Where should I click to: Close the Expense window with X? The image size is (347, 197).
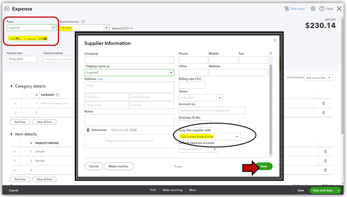point(339,9)
